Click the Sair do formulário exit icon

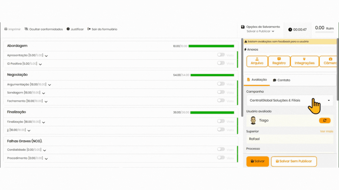(89, 29)
